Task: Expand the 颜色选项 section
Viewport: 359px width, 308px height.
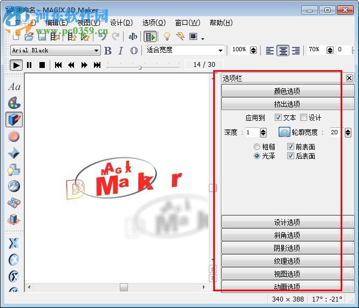Action: tap(288, 91)
